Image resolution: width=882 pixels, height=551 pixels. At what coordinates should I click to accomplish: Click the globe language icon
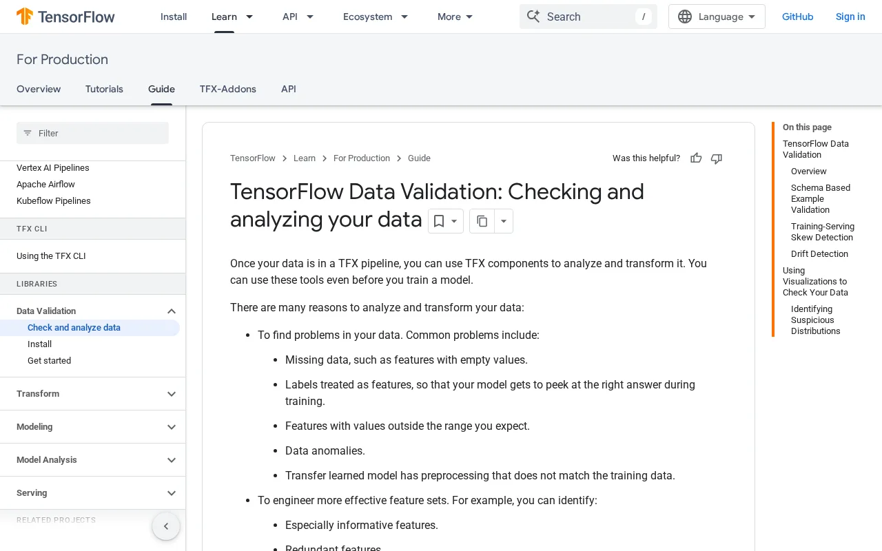coord(684,17)
